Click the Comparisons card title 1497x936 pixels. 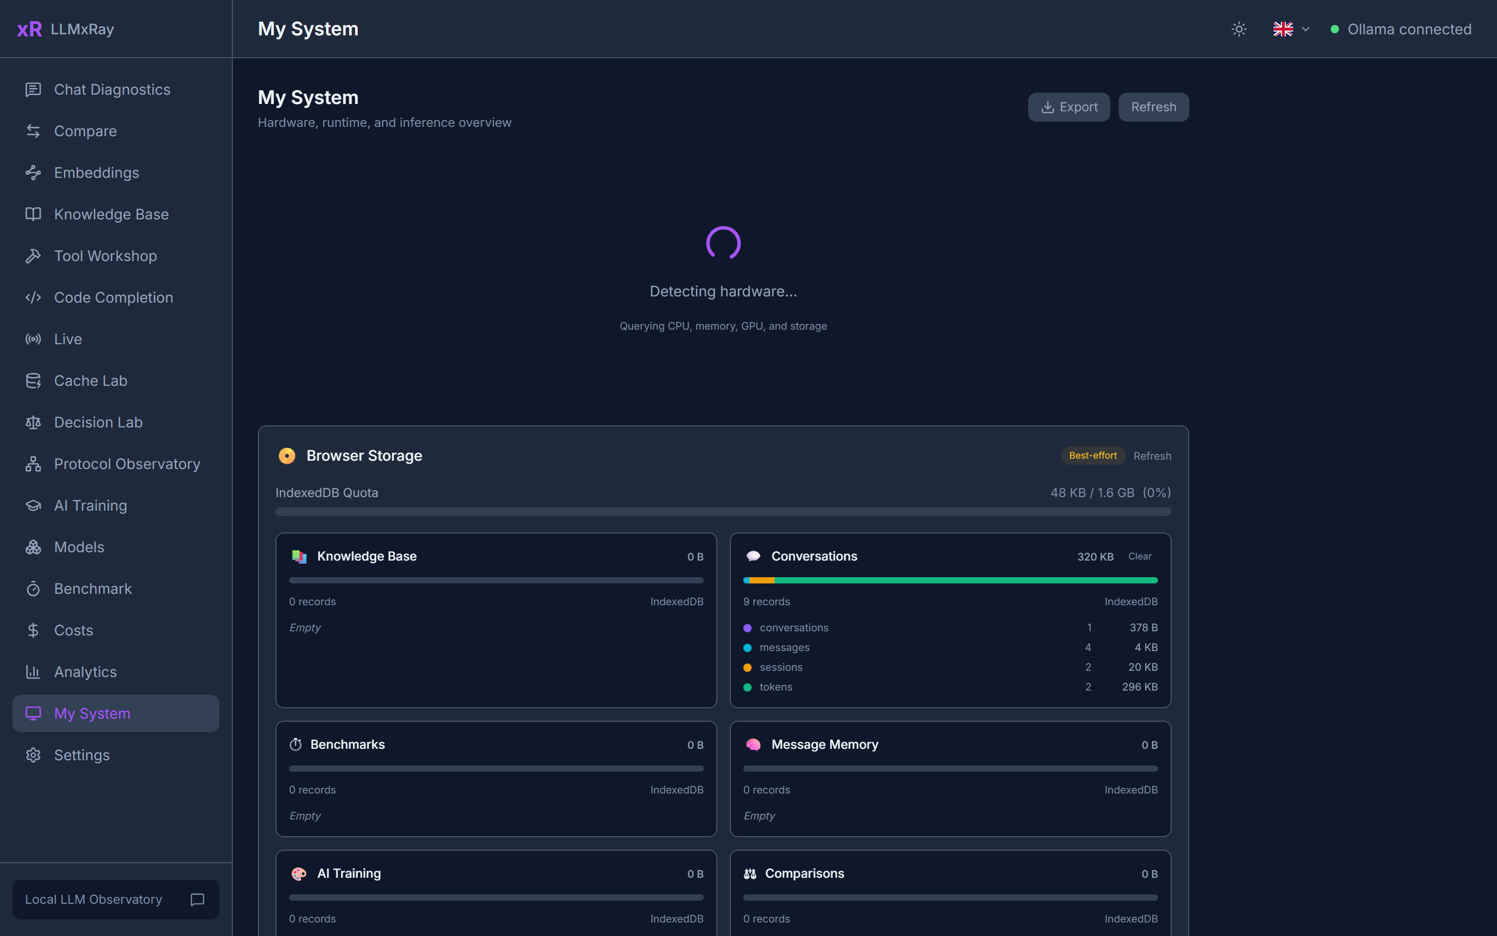click(805, 874)
